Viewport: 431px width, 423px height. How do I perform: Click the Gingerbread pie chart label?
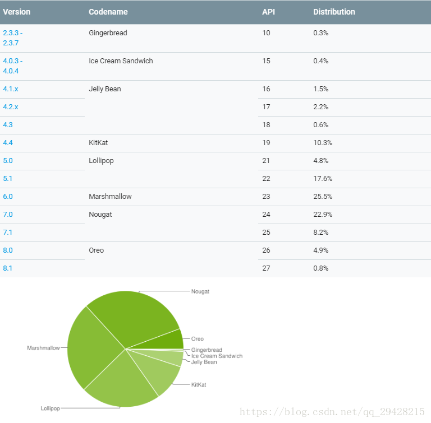[207, 350]
